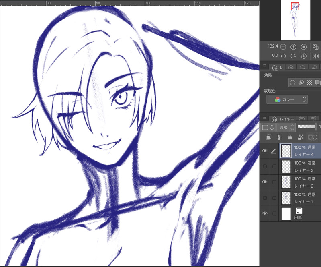Switch to the layer property レ tab
The height and width of the screenshot is (267, 321).
pos(277,68)
